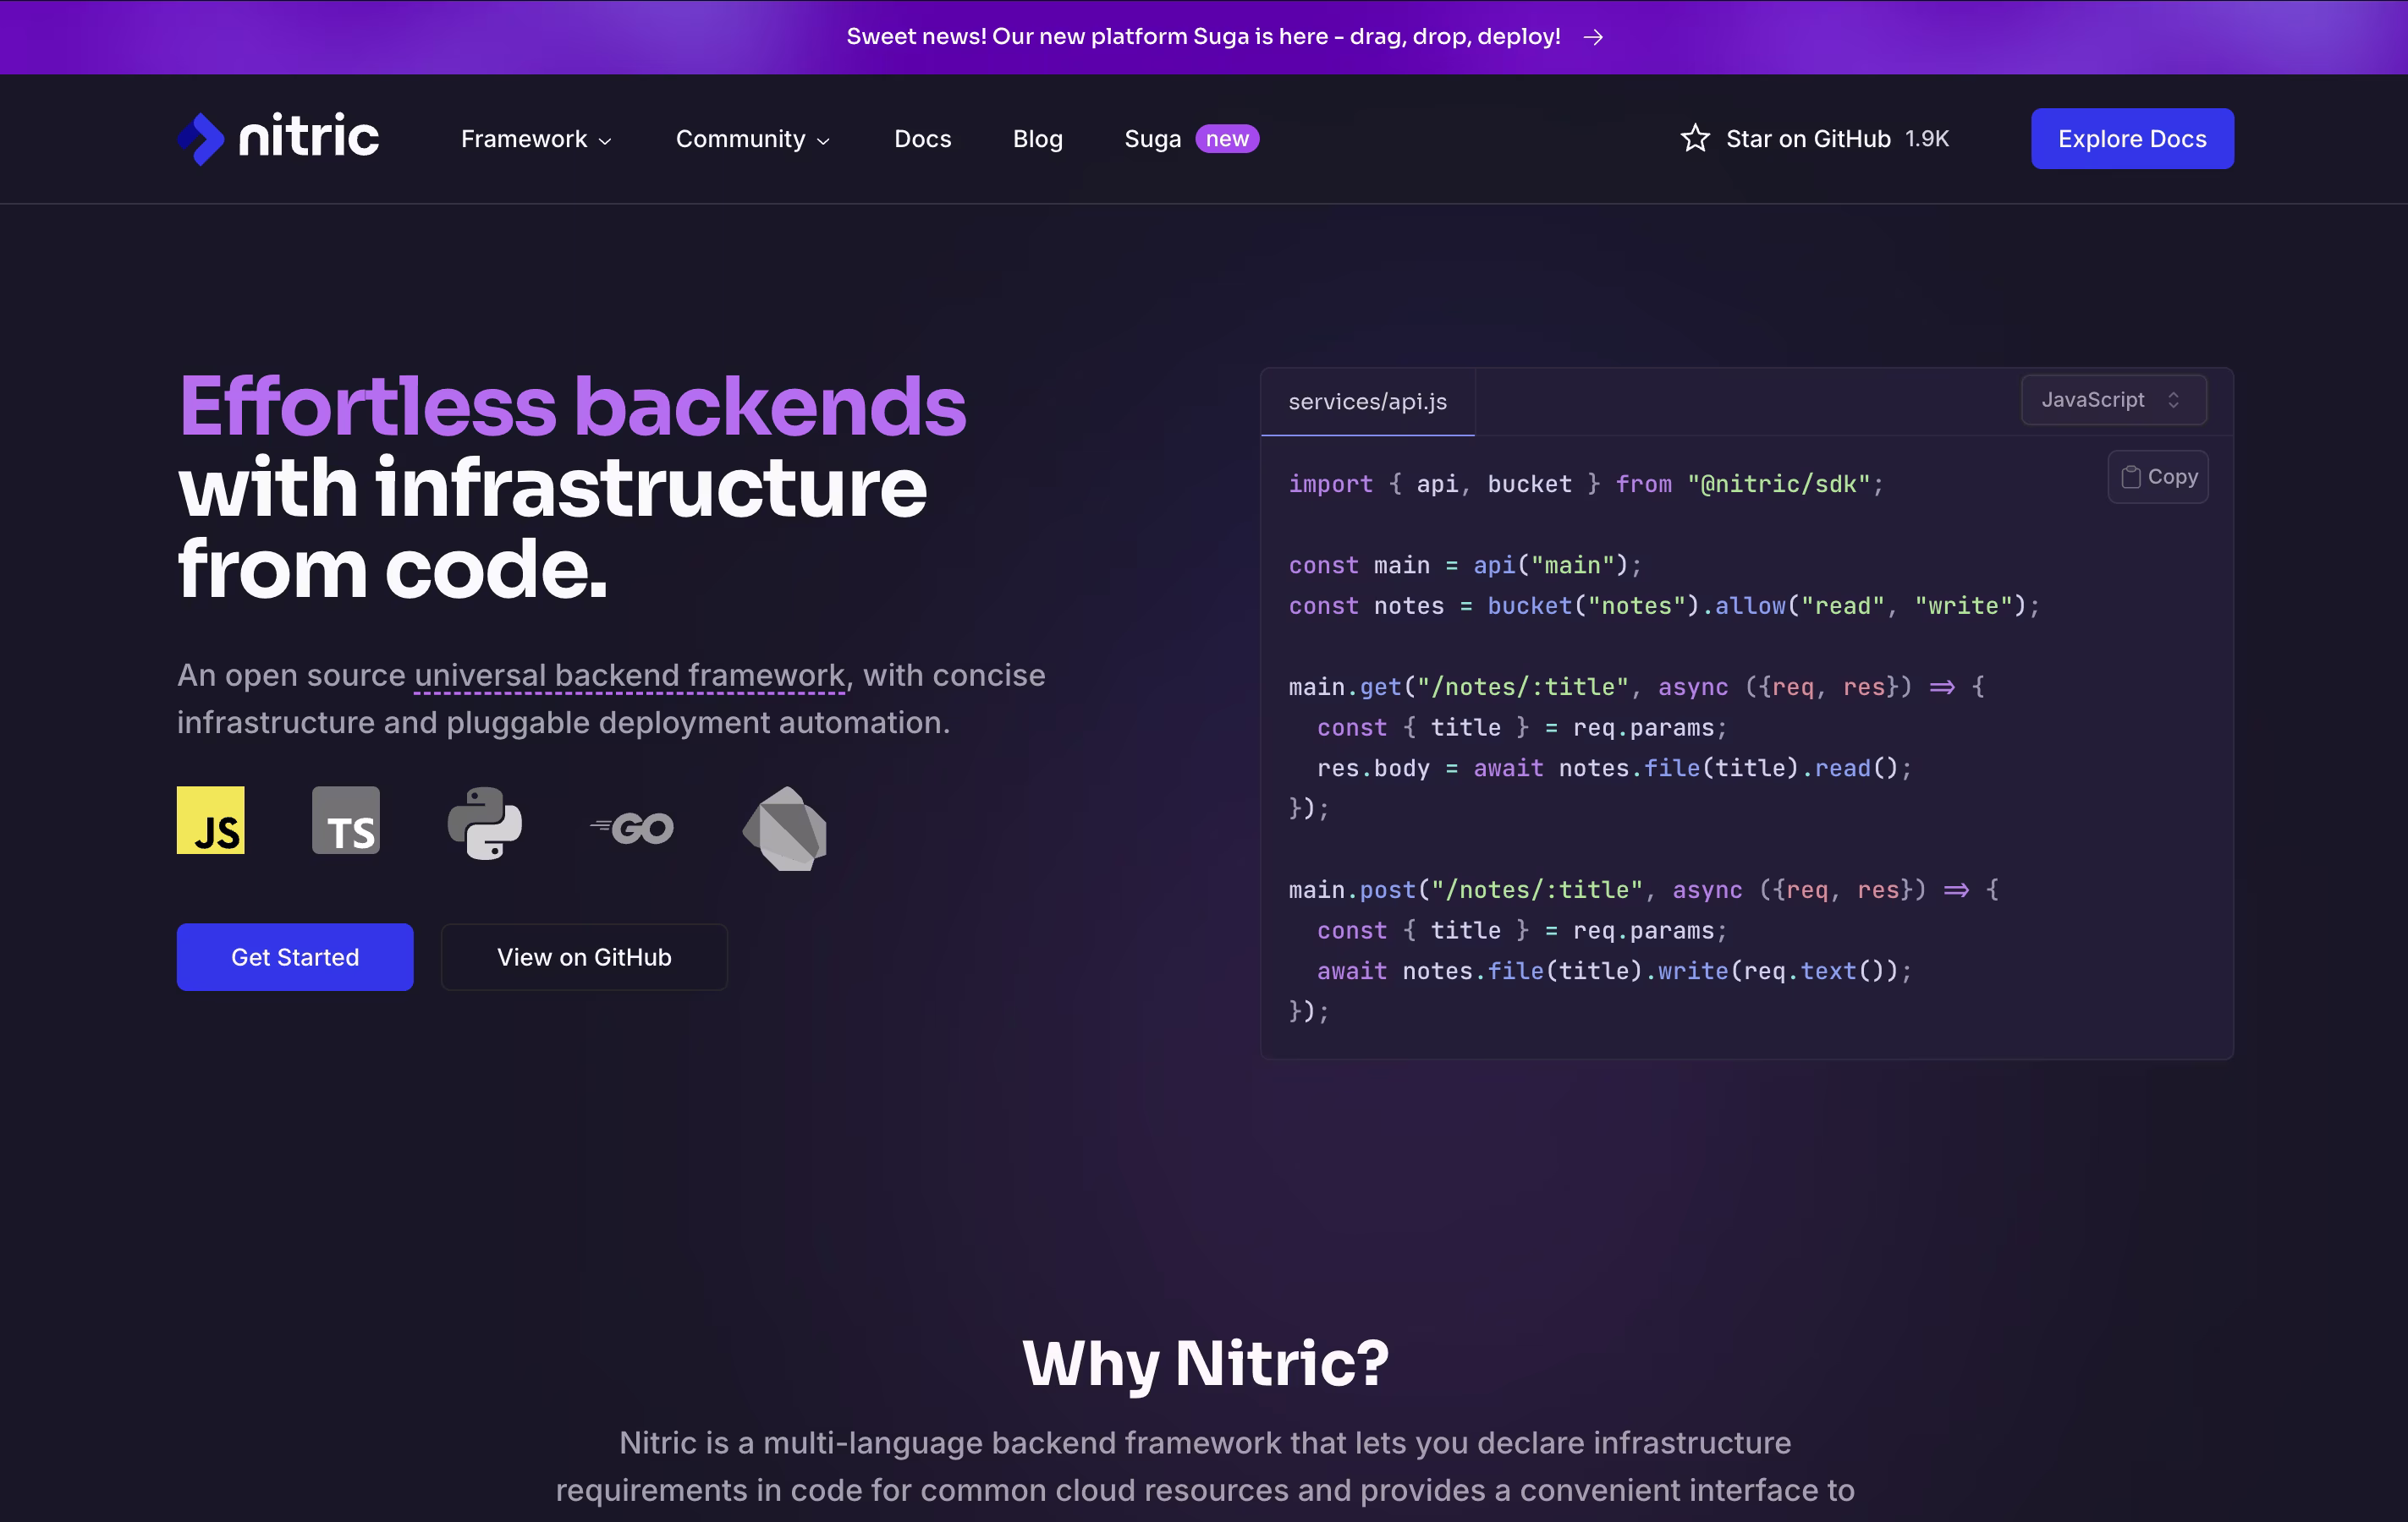The image size is (2408, 1522).
Task: Click the star icon beside GitHub
Action: pos(1695,138)
